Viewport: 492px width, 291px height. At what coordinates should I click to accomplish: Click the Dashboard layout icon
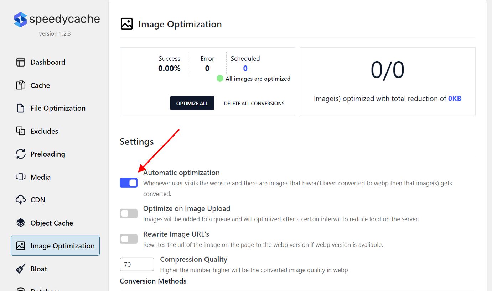(21, 62)
